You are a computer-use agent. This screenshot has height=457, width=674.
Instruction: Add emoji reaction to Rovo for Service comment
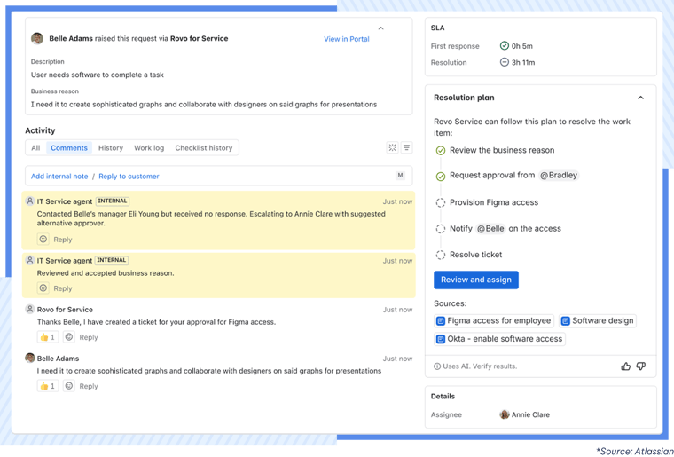tap(69, 337)
